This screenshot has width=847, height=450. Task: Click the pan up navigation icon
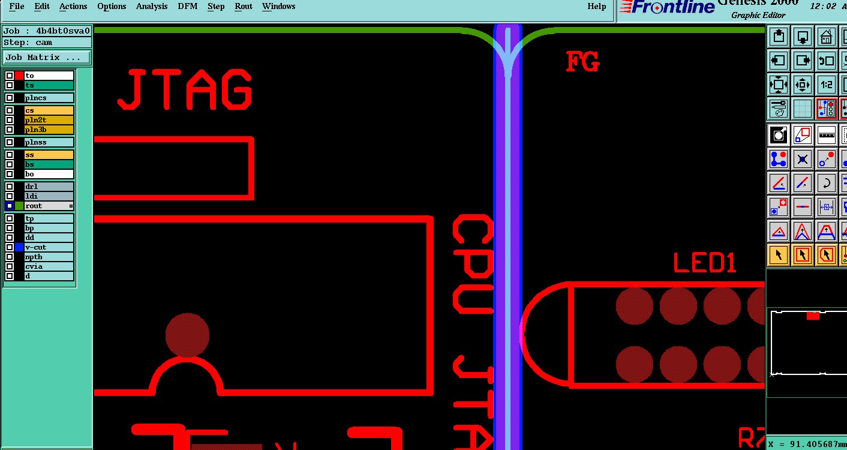(778, 37)
